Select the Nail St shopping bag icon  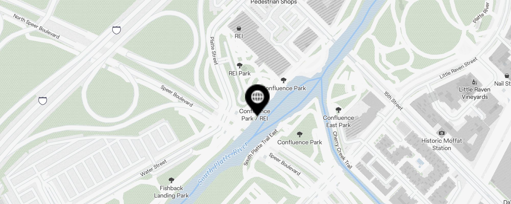tap(507, 76)
